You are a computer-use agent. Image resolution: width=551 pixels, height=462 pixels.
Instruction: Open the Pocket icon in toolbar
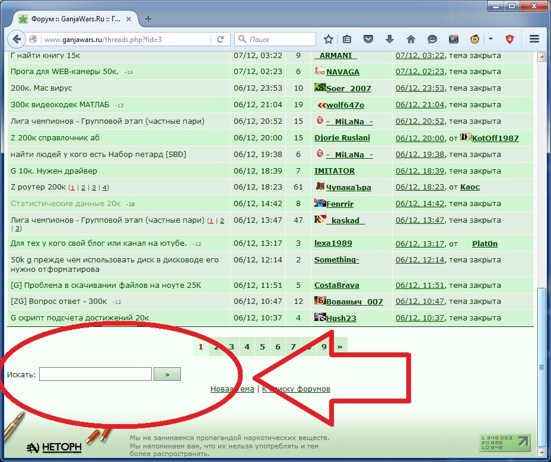coord(368,39)
